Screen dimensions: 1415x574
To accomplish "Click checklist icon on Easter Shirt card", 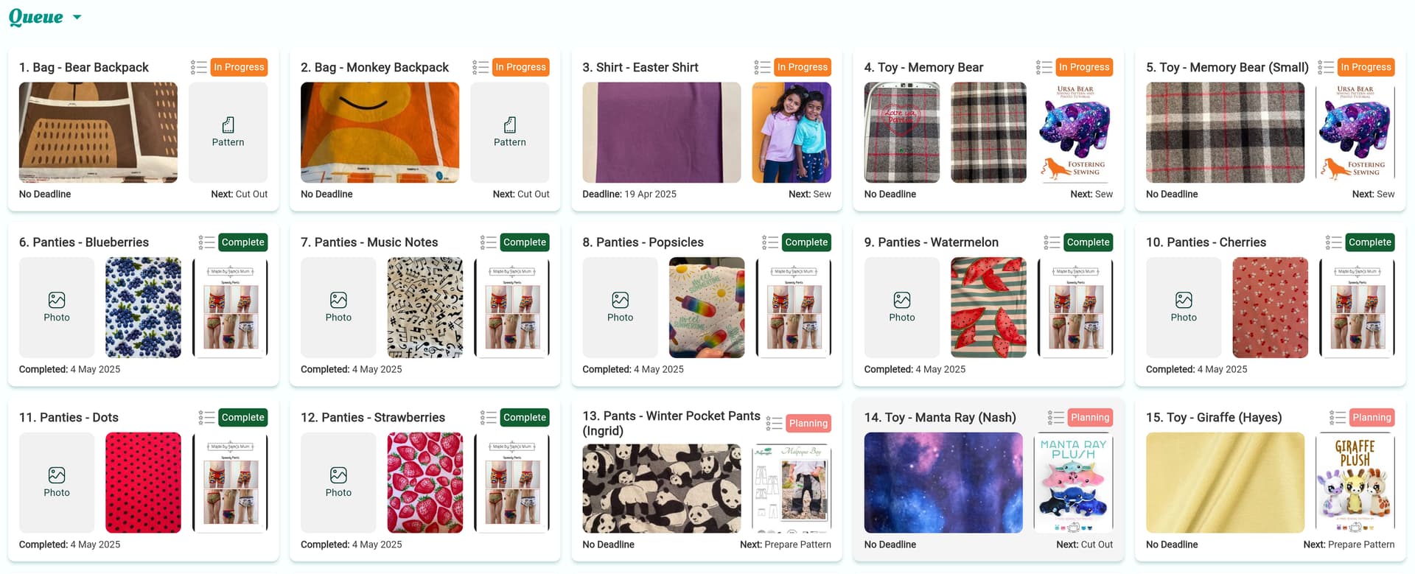I will (762, 67).
